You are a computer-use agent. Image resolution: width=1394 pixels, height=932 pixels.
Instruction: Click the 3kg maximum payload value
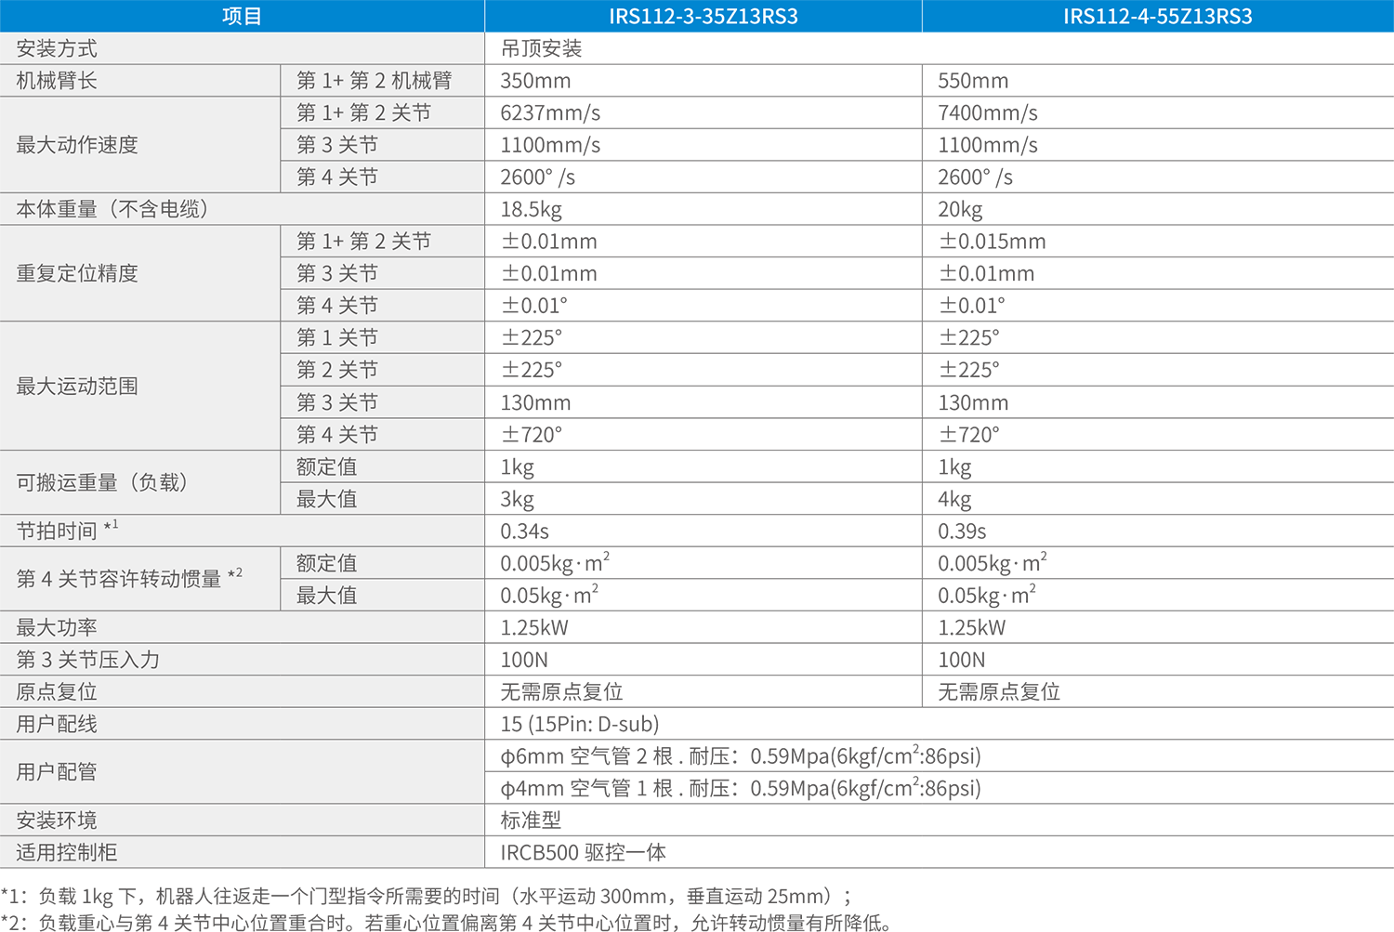(x=518, y=499)
